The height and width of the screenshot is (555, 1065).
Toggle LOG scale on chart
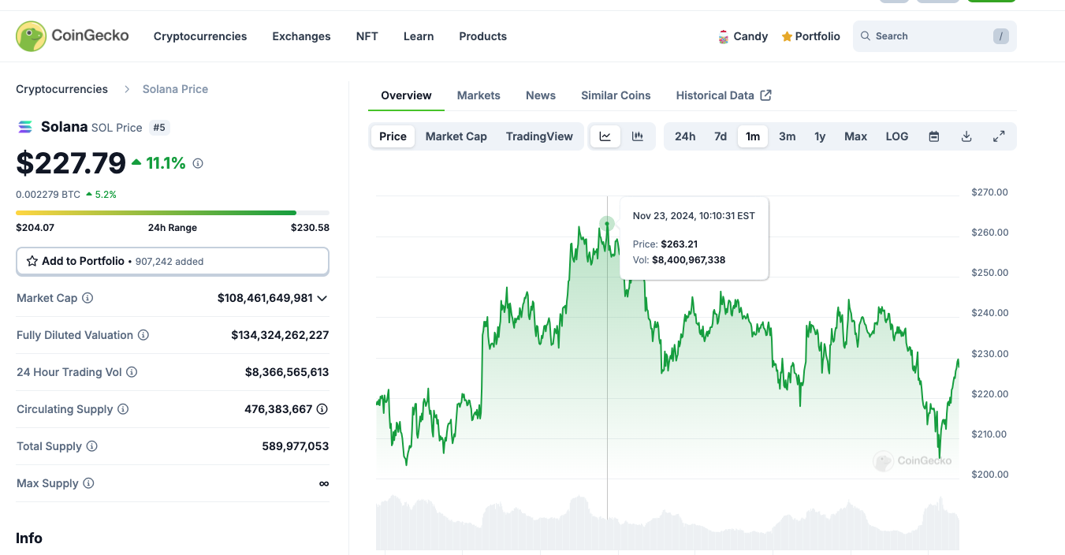(x=897, y=136)
